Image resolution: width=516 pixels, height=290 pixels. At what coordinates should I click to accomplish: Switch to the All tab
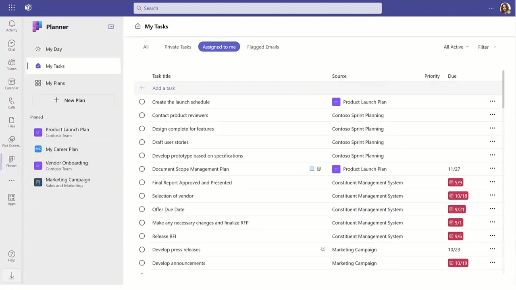(x=146, y=47)
